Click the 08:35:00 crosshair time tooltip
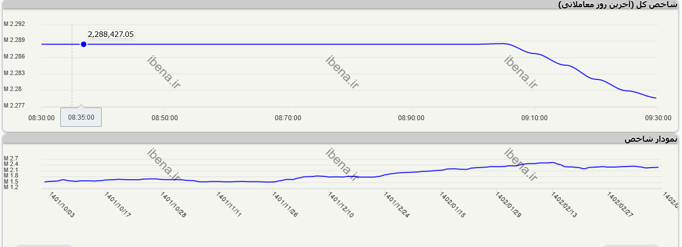The image size is (682, 247). tap(81, 117)
